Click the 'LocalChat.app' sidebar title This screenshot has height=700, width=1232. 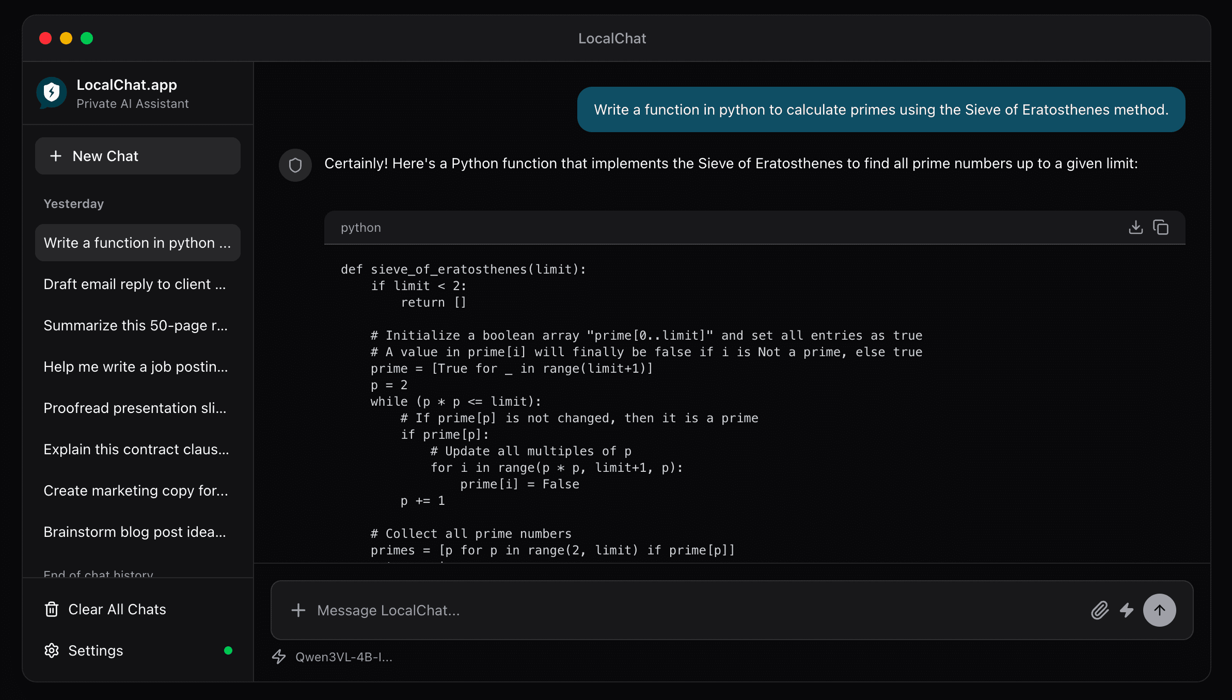click(x=127, y=85)
